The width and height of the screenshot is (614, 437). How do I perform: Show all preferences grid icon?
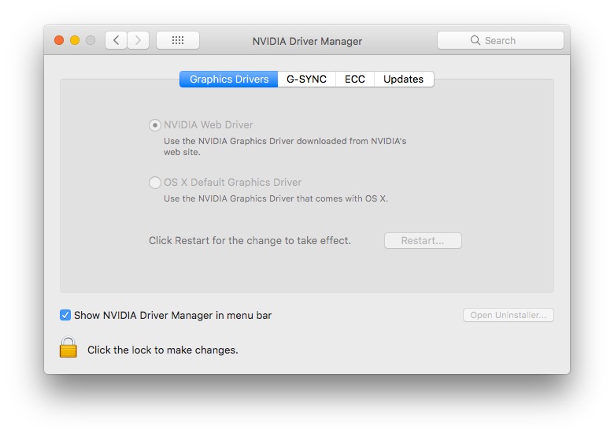[178, 40]
